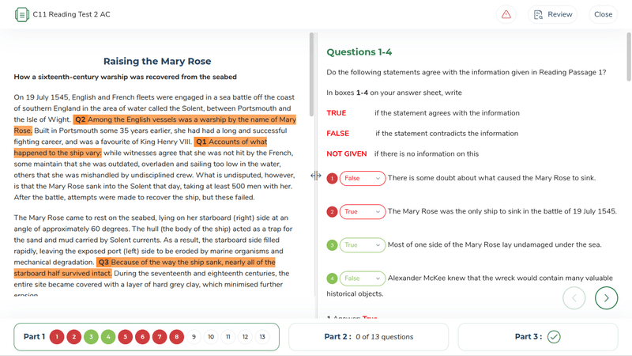Viewport: 632px width, 356px height.
Task: Jump to question 5 in Part 1 navigator
Action: click(x=126, y=337)
